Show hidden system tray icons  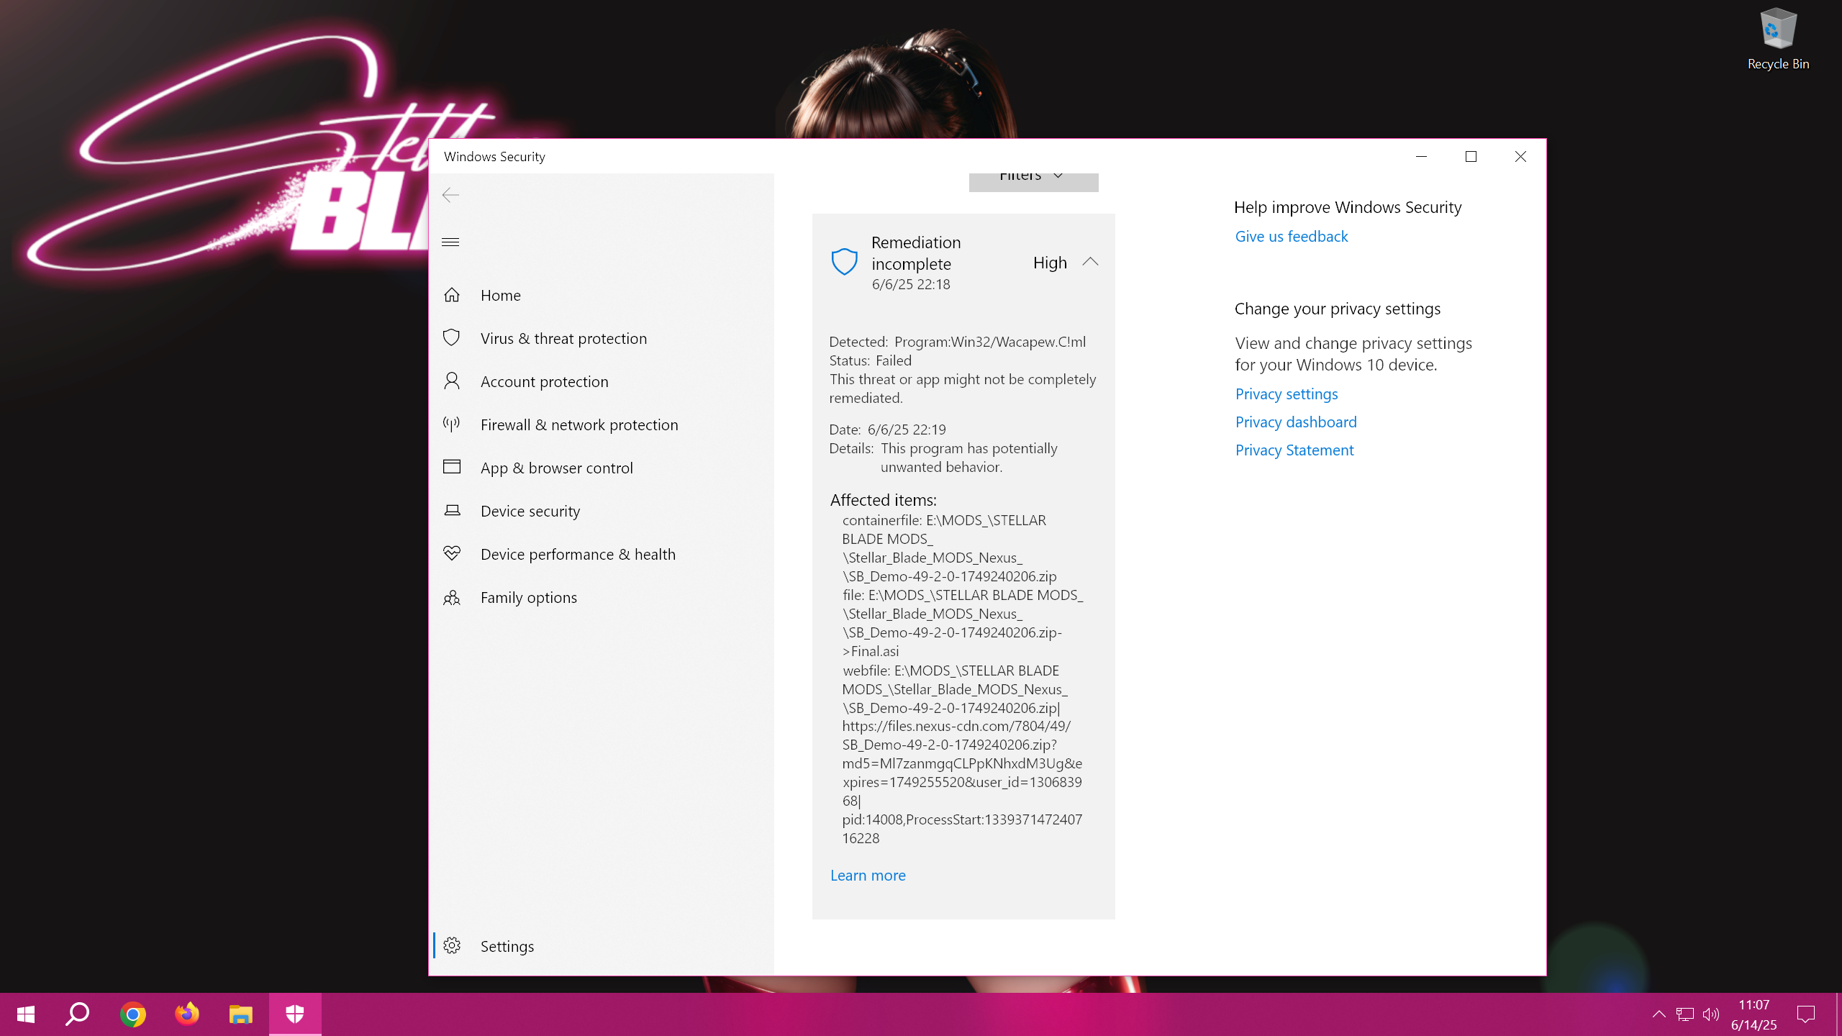pyautogui.click(x=1659, y=1014)
